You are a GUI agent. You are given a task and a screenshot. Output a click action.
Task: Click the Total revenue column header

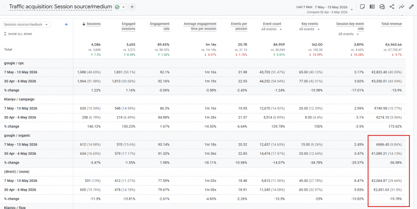pos(391,24)
